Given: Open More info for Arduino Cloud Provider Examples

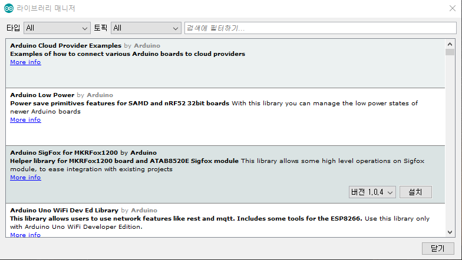Looking at the screenshot, I should coord(25,62).
